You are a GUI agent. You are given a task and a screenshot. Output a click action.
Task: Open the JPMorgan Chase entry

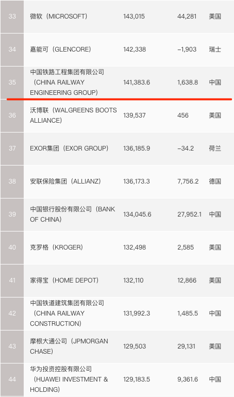[x=69, y=346]
